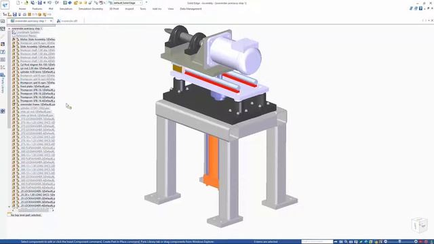The image size is (434, 244).
Task: Toggle cylinder 4.00 bore display checkbox
Action: [x=14, y=72]
